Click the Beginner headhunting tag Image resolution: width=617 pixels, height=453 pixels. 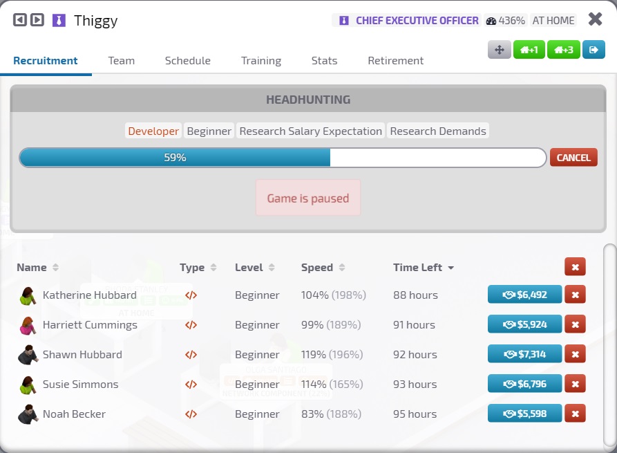coord(209,131)
